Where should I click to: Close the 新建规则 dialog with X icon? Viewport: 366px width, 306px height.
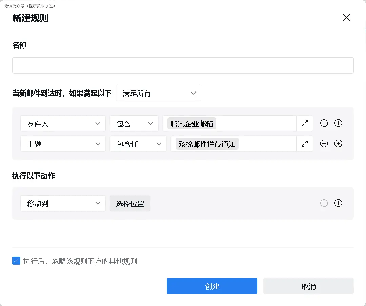click(346, 18)
